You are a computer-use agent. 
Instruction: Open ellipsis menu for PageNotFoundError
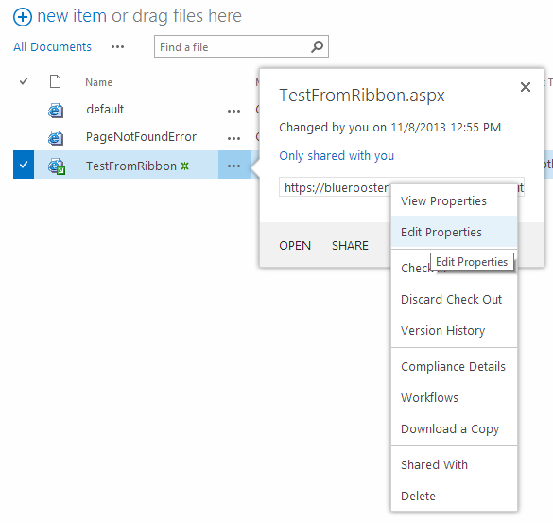[x=233, y=138]
